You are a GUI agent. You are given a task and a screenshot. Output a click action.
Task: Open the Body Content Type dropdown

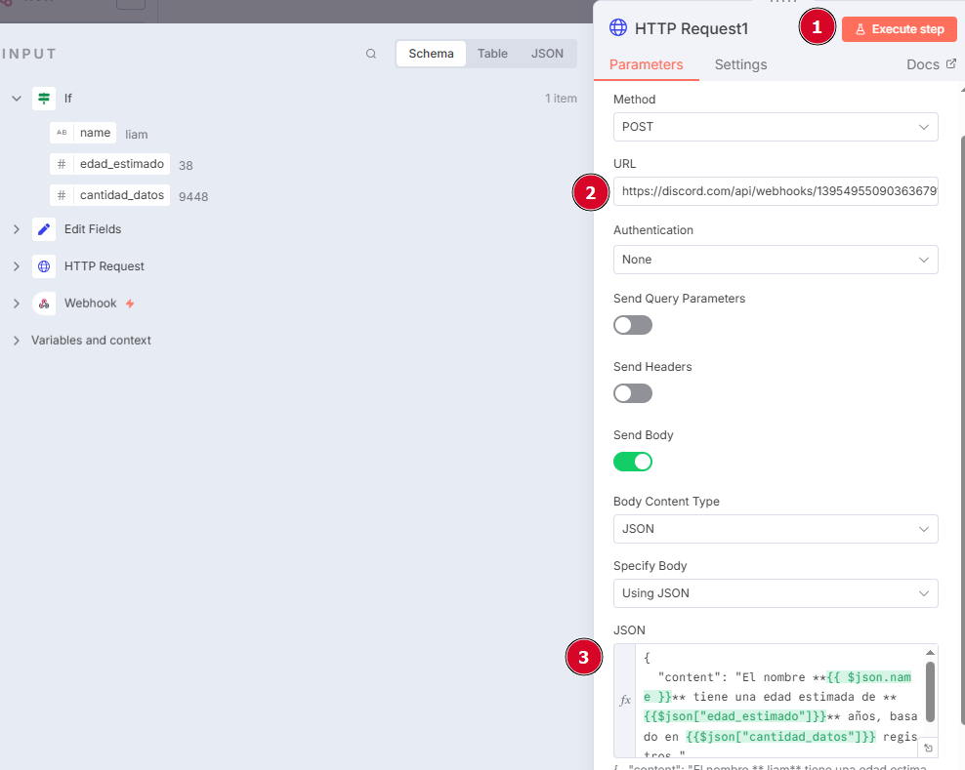[x=776, y=529]
